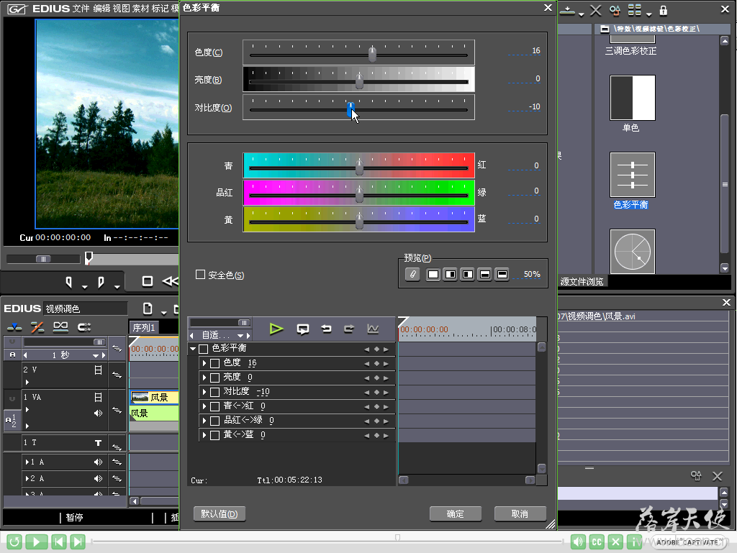Click the green play button in the Captivate bar
The image size is (737, 553).
coord(36,542)
